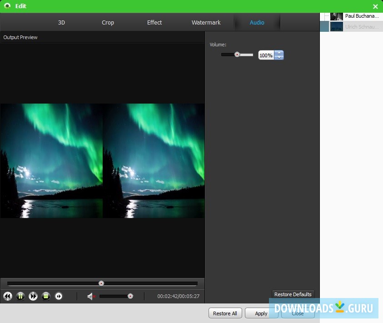Click Restore Defaults button
The image size is (383, 323).
[x=293, y=294]
